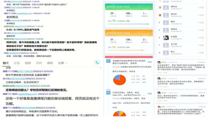Open the 文件 tab
The image size is (208, 117).
click(x=39, y=63)
